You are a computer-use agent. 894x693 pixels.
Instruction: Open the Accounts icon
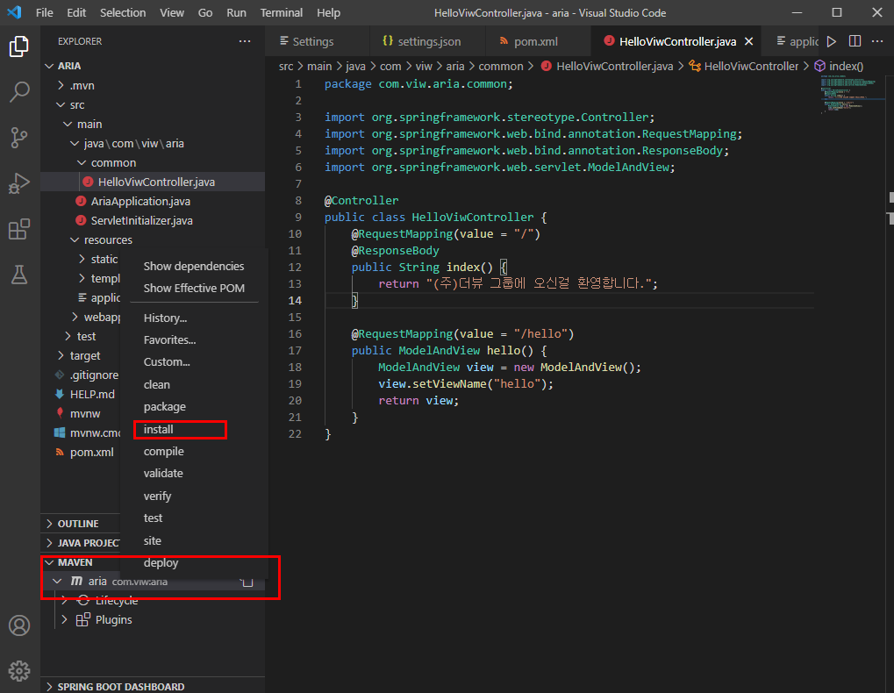(19, 625)
